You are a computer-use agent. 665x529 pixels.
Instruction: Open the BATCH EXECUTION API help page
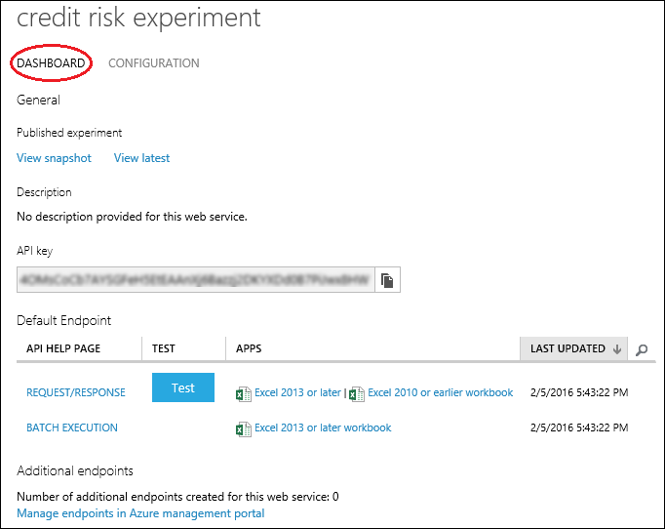pyautogui.click(x=72, y=427)
